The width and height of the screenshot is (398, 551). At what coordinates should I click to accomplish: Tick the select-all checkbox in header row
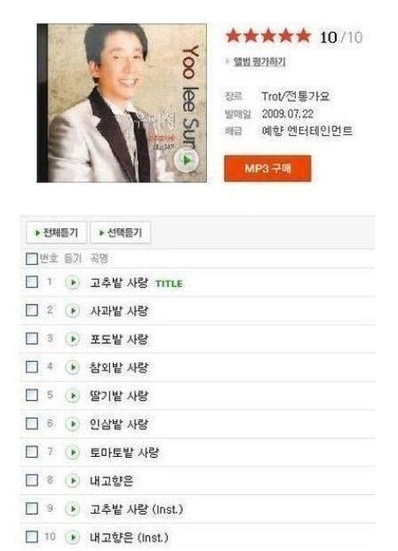32,259
